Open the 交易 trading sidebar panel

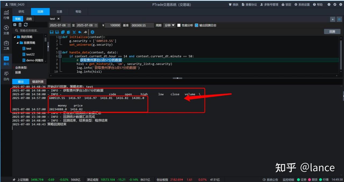point(6,30)
